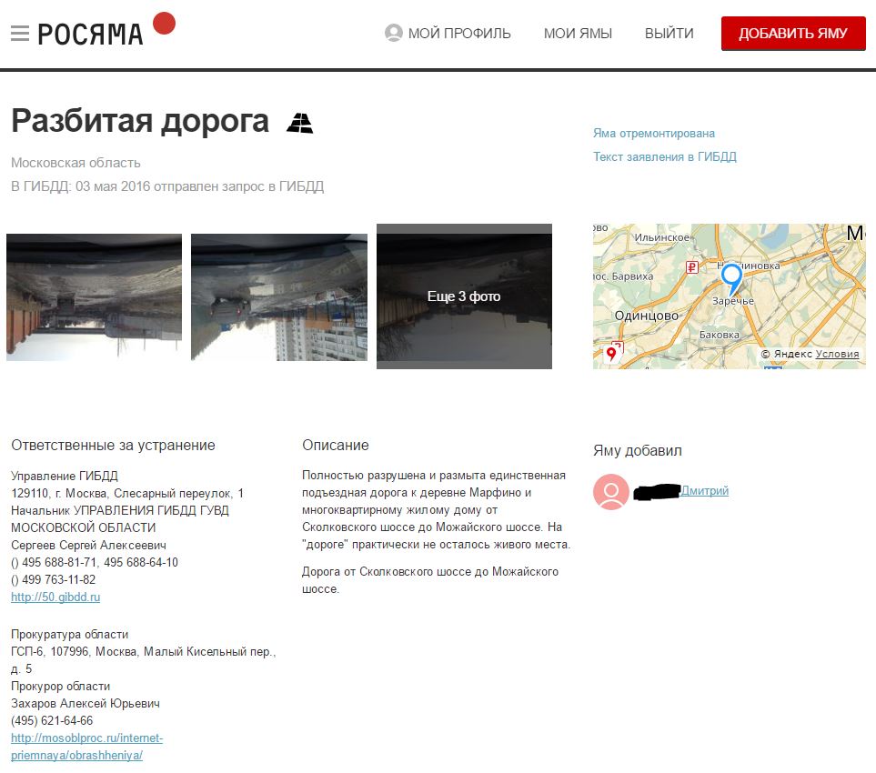The height and width of the screenshot is (773, 876).
Task: Click the ruble marker on the map
Action: (691, 266)
